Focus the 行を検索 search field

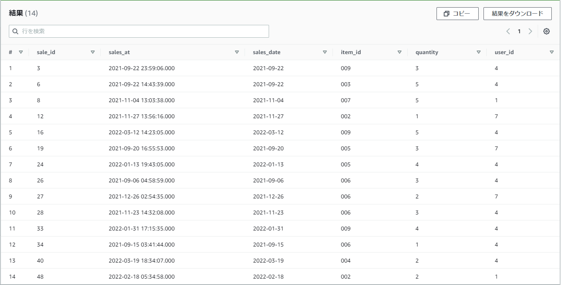[139, 31]
